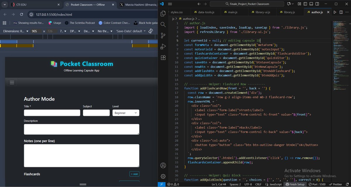Viewport: 351px width, 187px height.
Task: Open the Manage gear in VS Code
Action: point(163,176)
